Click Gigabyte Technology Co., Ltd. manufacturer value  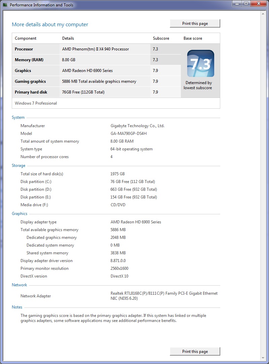(138, 126)
